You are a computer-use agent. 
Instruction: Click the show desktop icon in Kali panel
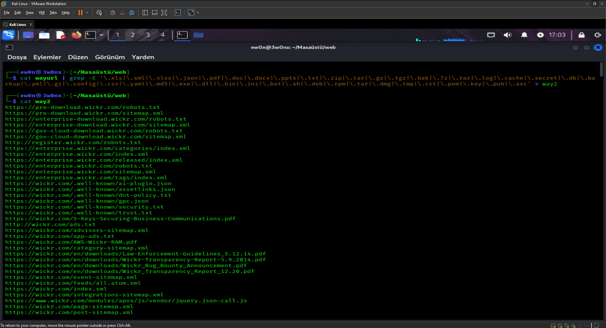(x=28, y=35)
